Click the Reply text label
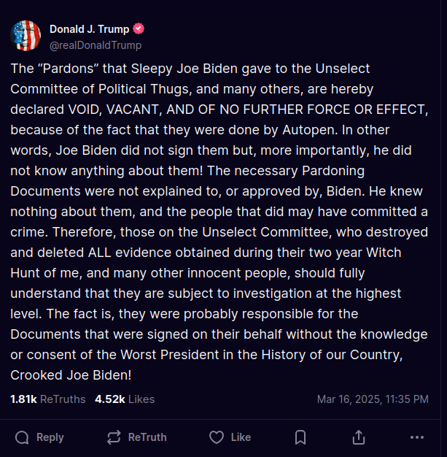This screenshot has width=447, height=457. coord(50,437)
